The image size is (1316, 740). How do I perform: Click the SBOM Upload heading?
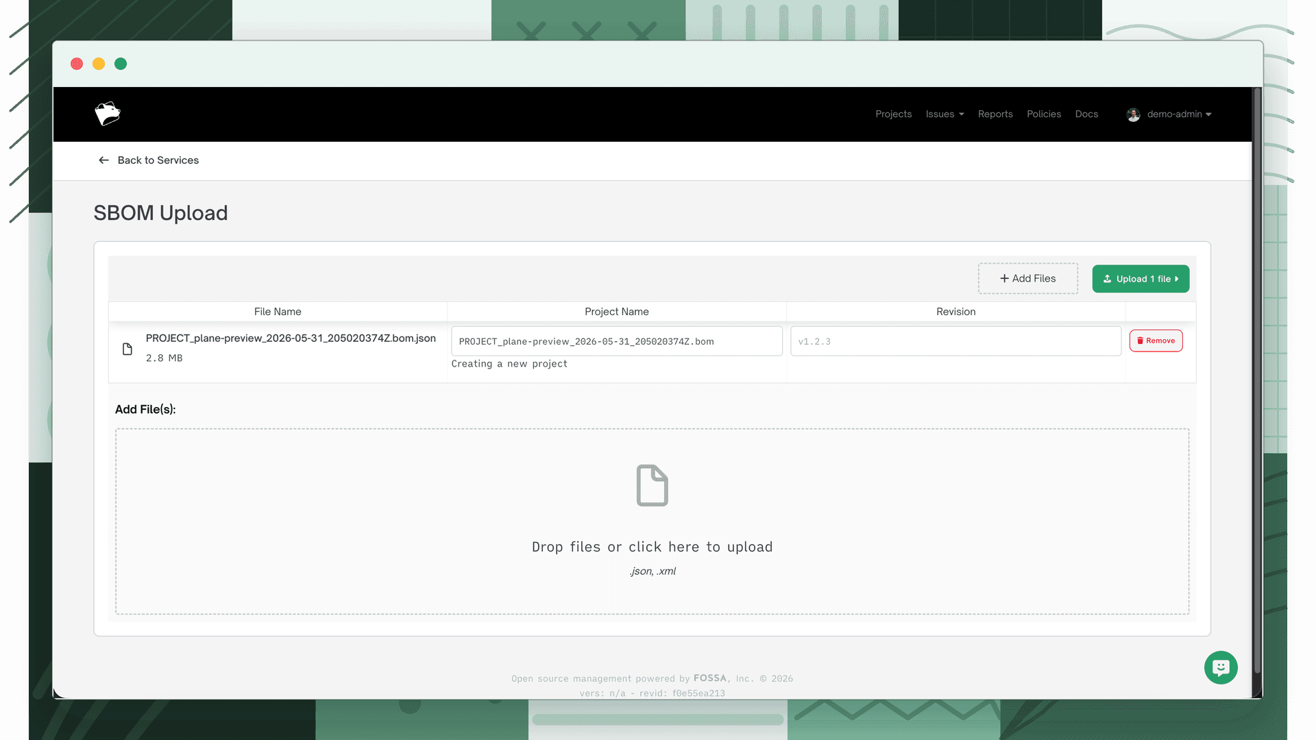point(160,213)
